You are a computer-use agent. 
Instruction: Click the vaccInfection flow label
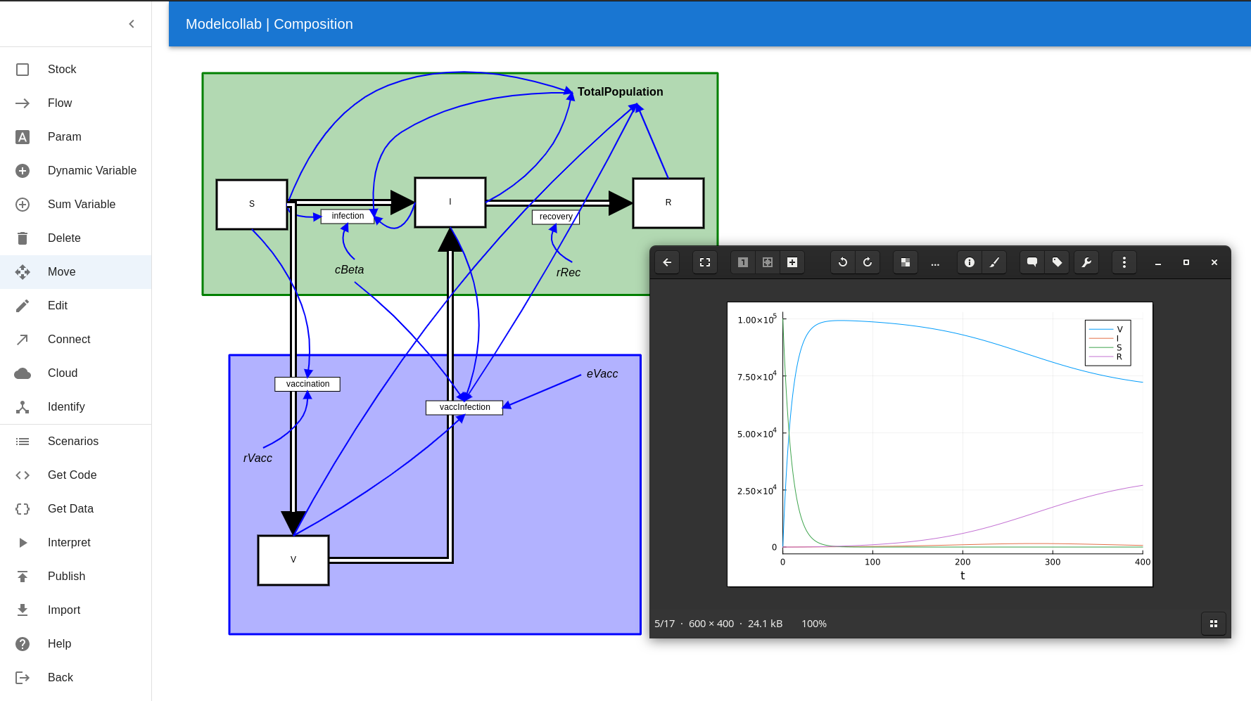[464, 407]
